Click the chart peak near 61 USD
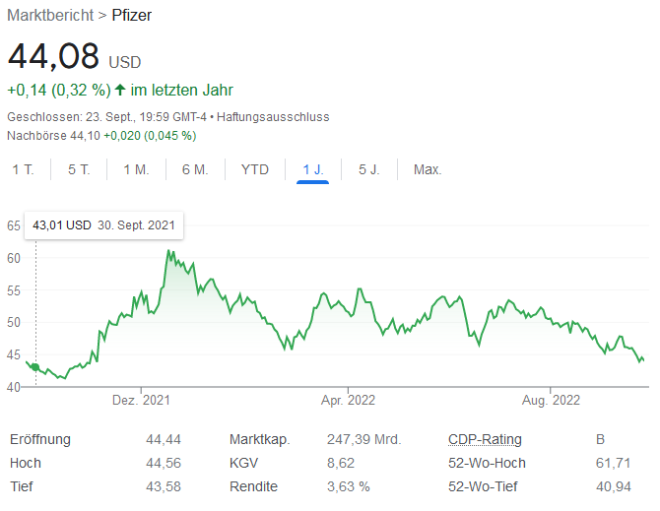 (x=168, y=251)
